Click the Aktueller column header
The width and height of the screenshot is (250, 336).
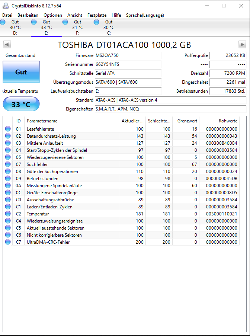point(132,121)
